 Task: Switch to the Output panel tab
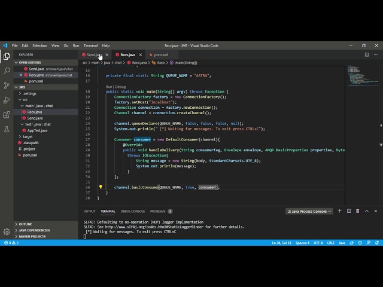coord(89,211)
